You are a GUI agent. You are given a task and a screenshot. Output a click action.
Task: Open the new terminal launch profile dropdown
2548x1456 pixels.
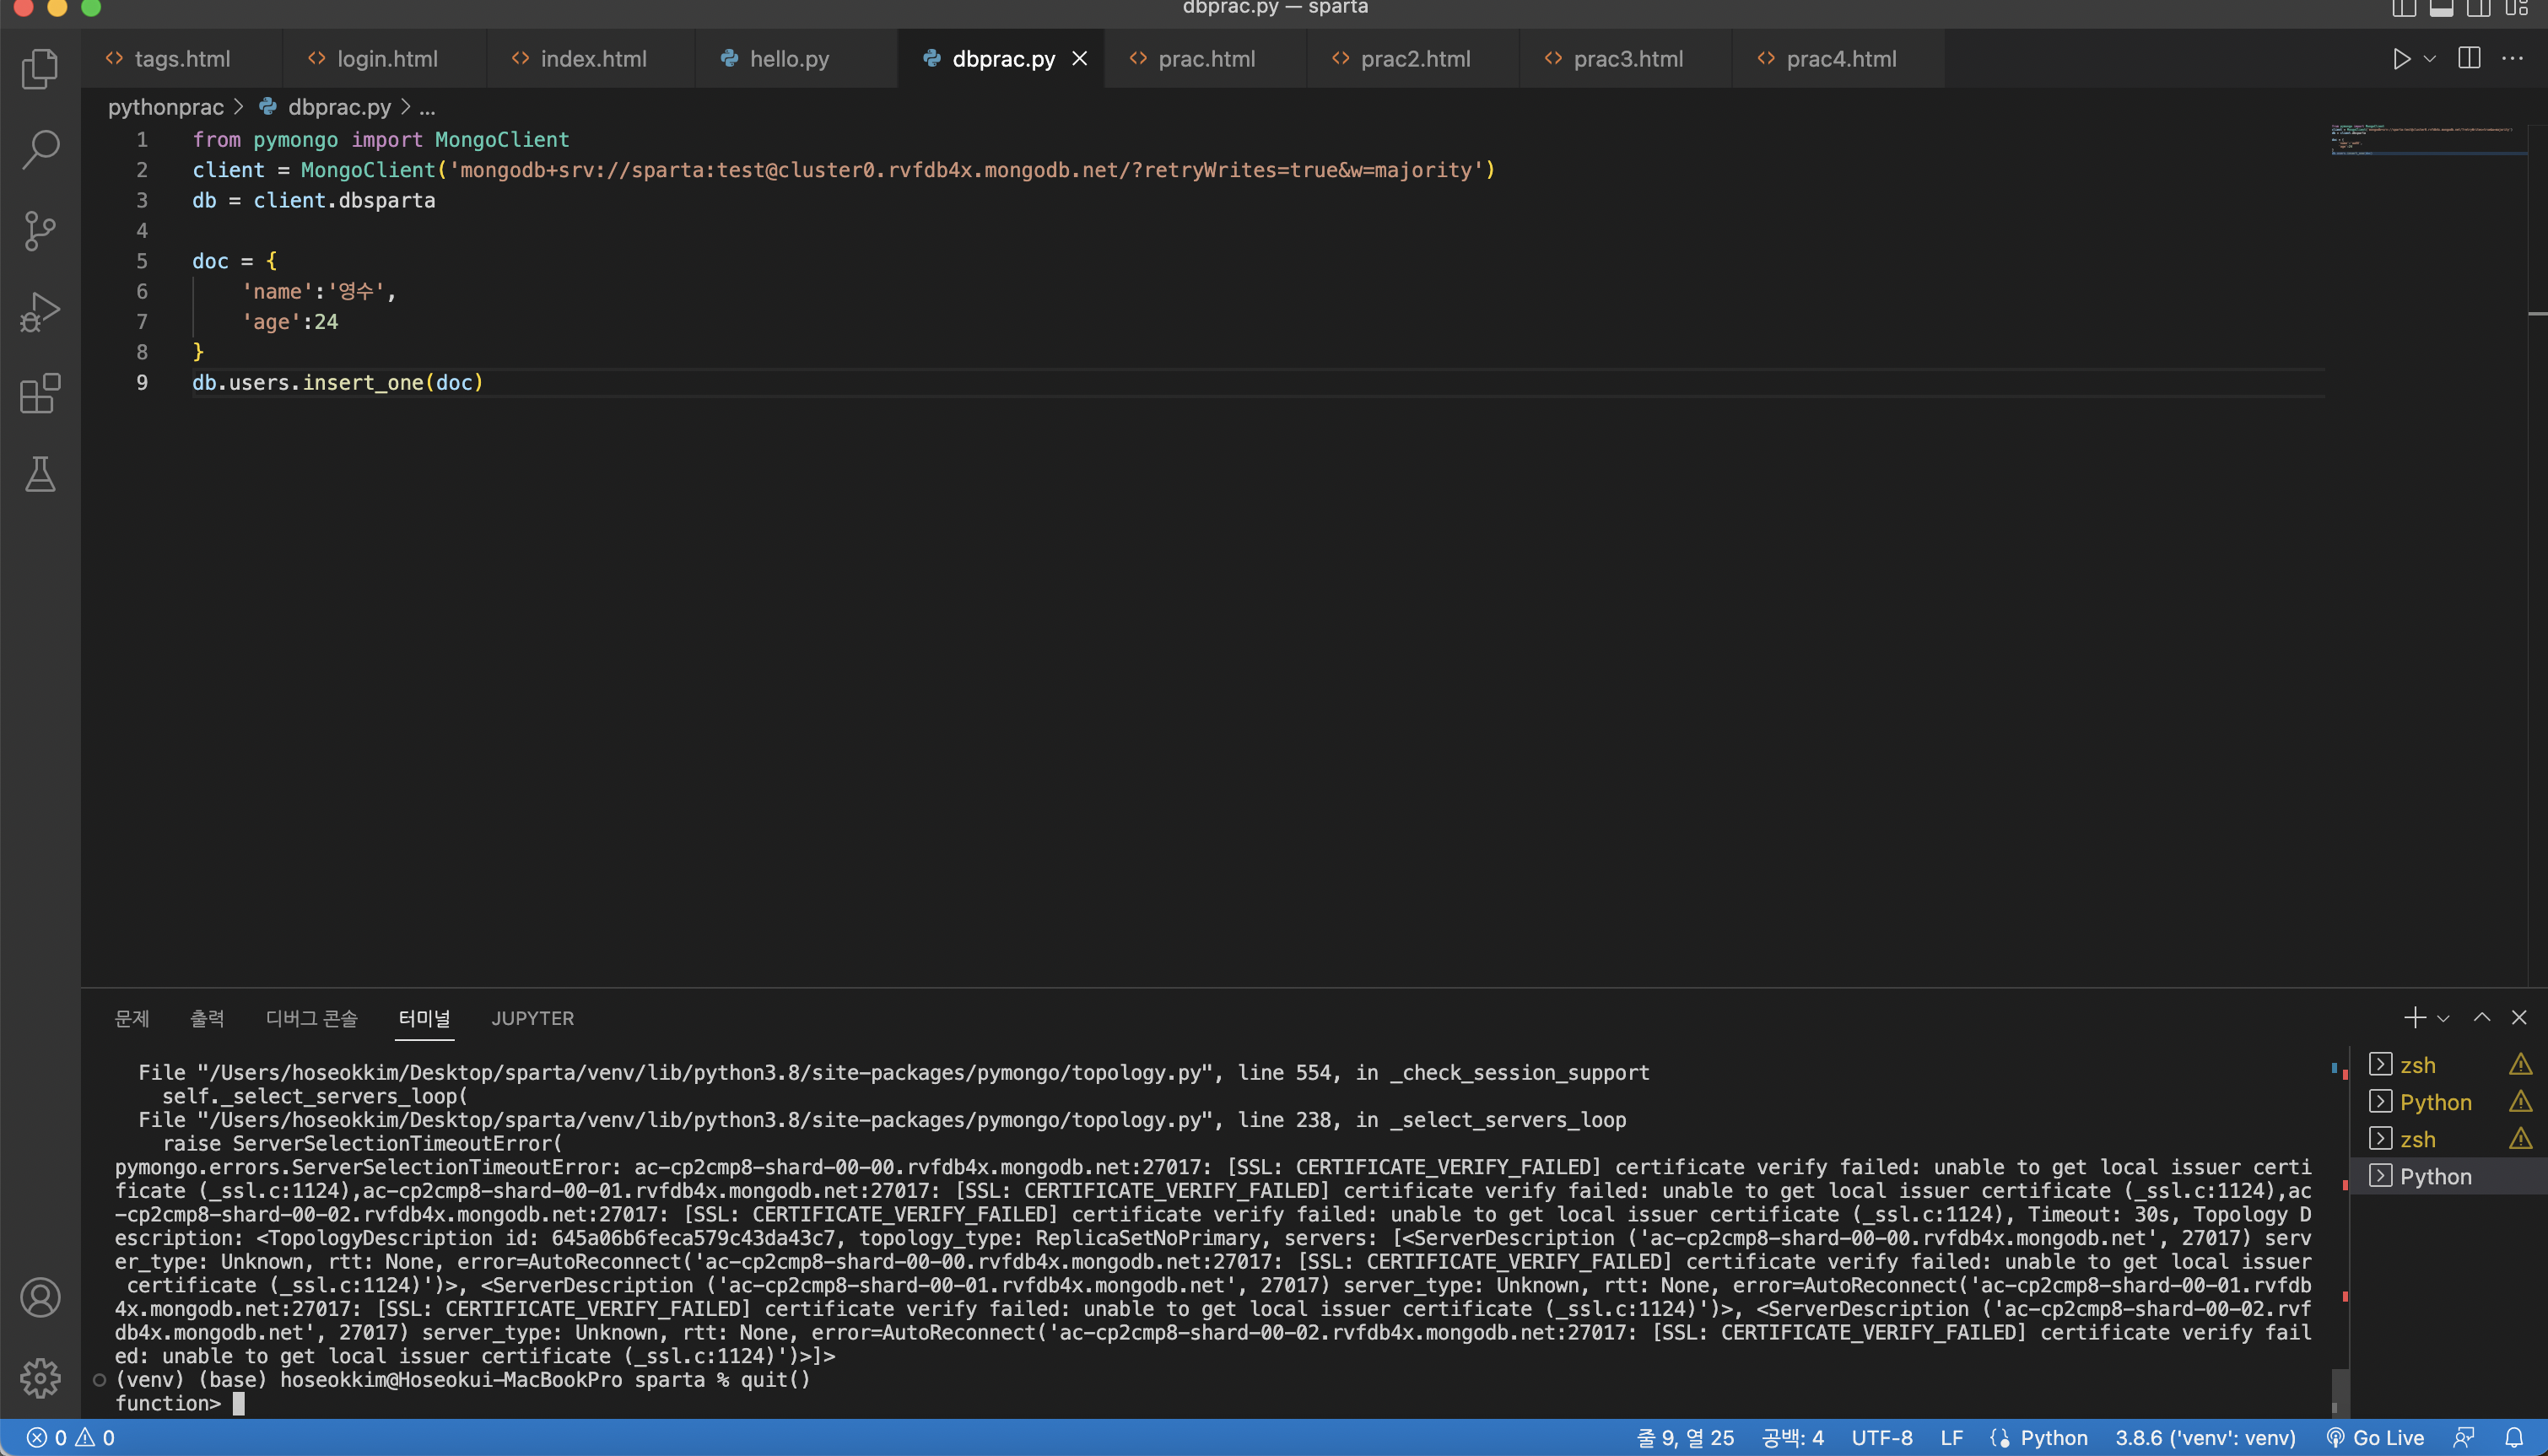[2443, 1018]
